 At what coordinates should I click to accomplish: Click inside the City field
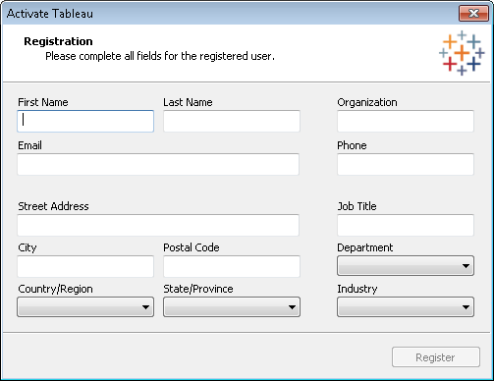[x=85, y=266]
